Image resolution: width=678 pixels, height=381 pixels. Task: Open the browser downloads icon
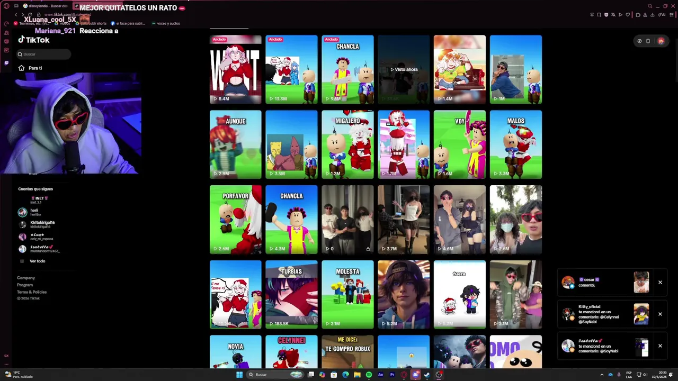point(653,15)
